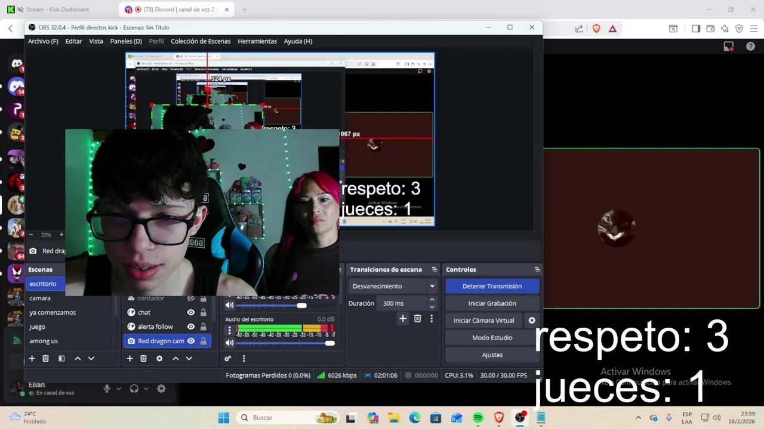Toggle visibility of Red dragon cam source
Image resolution: width=764 pixels, height=429 pixels.
(191, 341)
